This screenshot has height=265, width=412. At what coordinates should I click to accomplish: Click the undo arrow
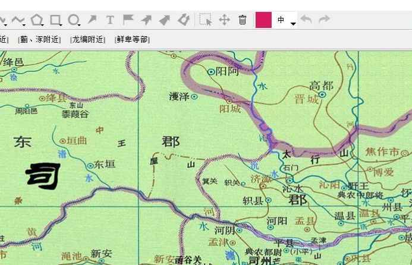(x=306, y=20)
